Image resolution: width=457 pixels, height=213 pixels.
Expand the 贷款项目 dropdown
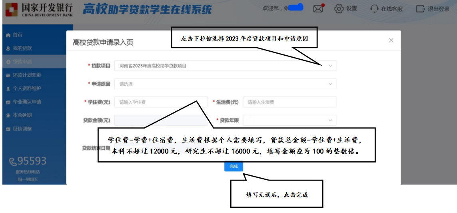[330, 66]
